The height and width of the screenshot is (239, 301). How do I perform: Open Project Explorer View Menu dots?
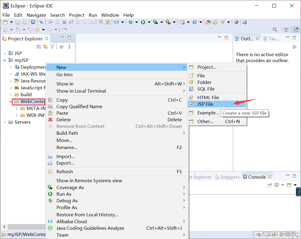[69, 47]
